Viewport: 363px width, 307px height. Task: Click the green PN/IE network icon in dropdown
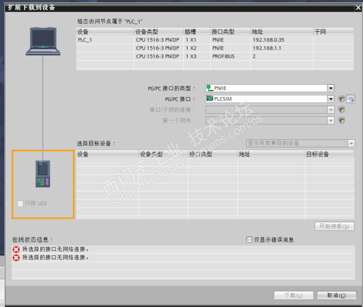[210, 88]
